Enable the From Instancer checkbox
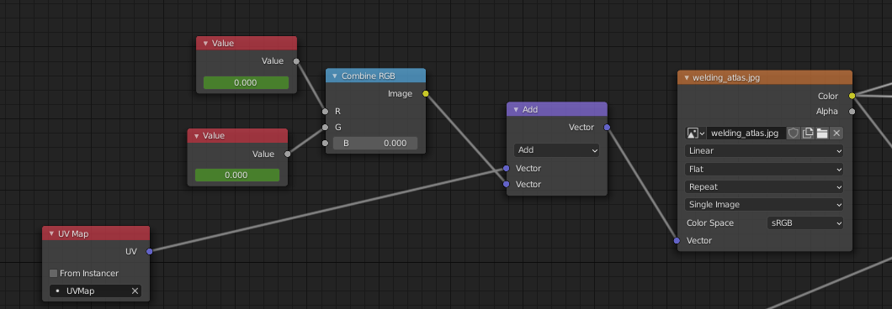This screenshot has height=309, width=892. point(54,273)
